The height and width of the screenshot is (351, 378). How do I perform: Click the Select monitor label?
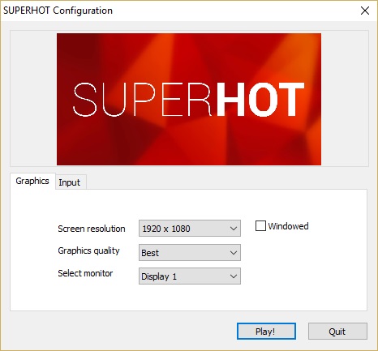(85, 273)
